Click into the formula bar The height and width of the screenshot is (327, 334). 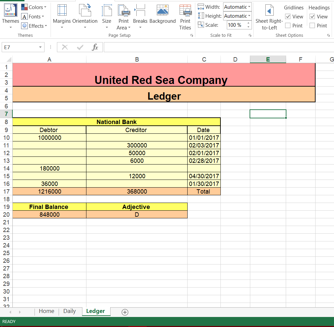(219, 47)
